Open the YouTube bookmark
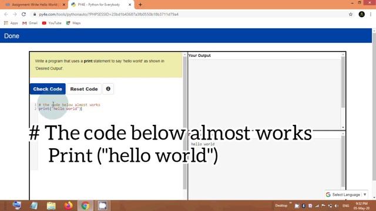This screenshot has height=211, width=376. tap(52, 23)
